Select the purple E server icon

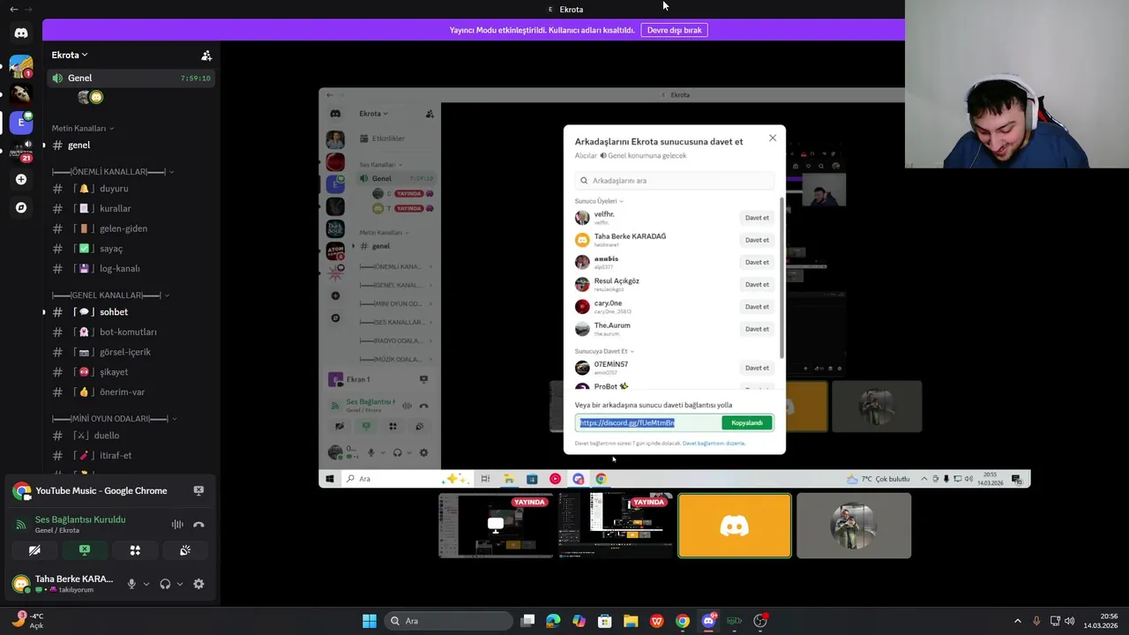coord(21,123)
